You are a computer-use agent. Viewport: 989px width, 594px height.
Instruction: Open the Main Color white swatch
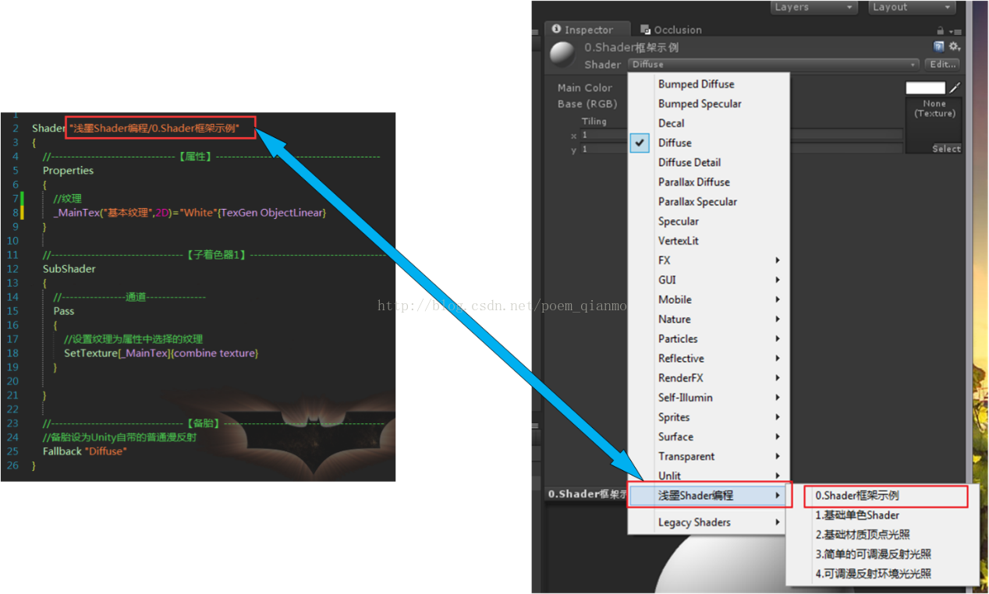(926, 88)
